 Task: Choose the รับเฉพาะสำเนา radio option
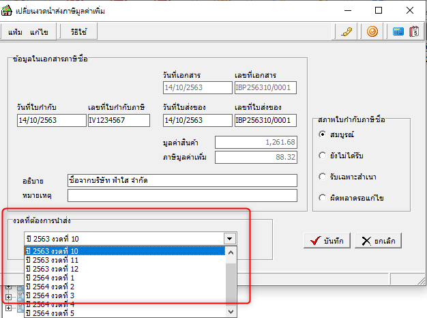(x=322, y=177)
